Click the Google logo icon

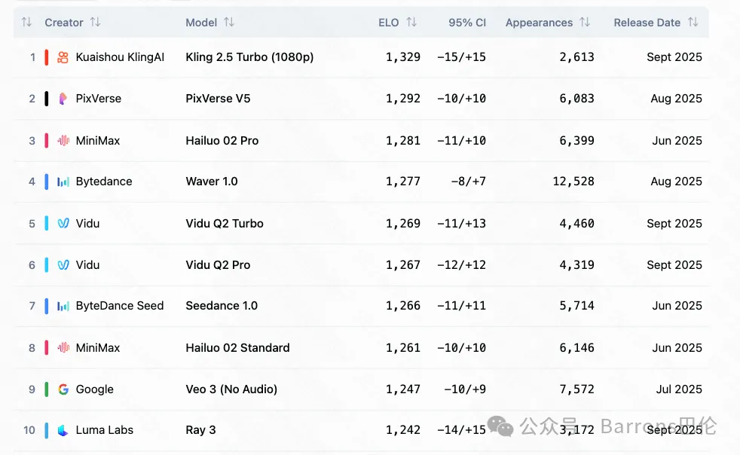pos(63,389)
